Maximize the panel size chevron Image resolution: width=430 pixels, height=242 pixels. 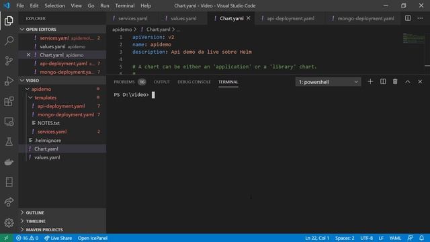pyautogui.click(x=408, y=81)
